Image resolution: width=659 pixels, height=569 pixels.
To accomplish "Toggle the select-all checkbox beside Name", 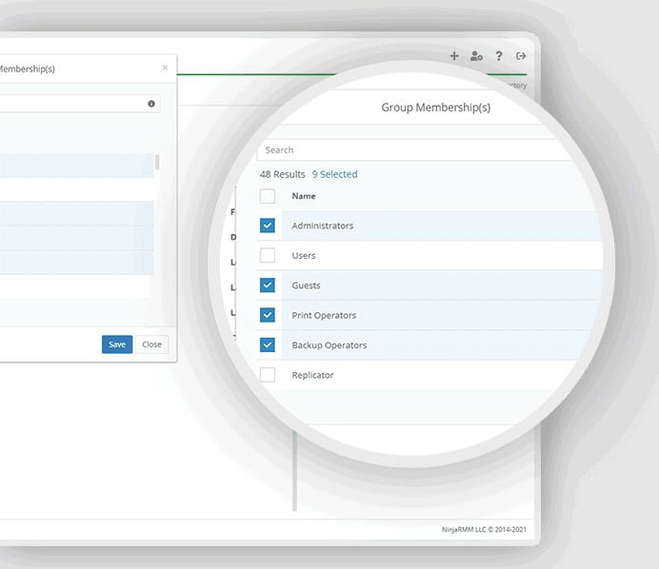I will tap(268, 196).
